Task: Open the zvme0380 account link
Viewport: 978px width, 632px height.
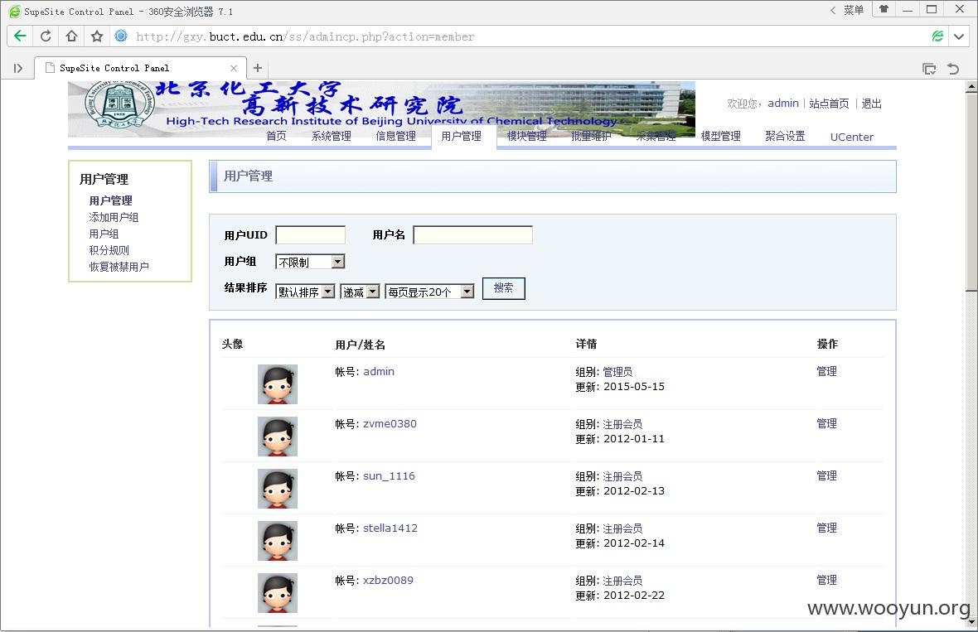Action: coord(390,424)
